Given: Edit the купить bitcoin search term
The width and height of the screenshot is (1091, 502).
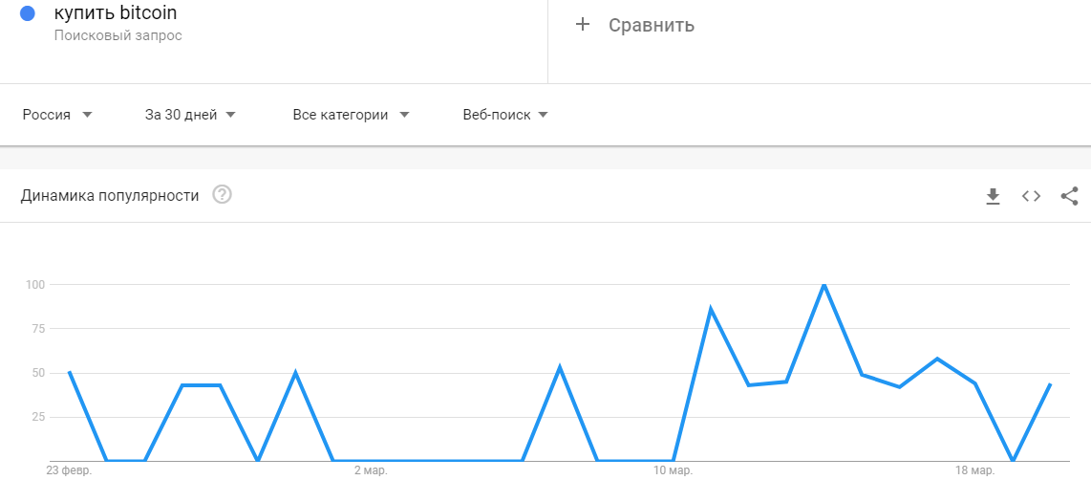Looking at the screenshot, I should click(116, 12).
